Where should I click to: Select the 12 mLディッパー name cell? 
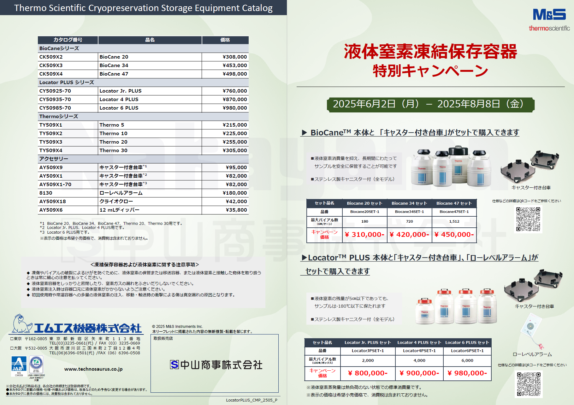150,210
